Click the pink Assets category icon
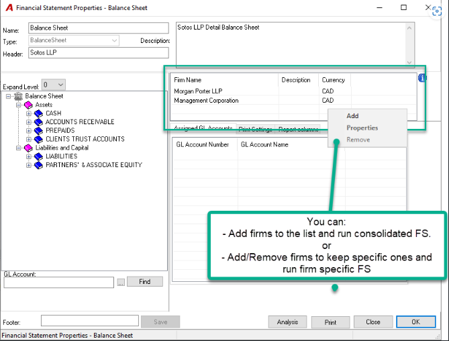This screenshot has width=449, height=341. [x=28, y=105]
